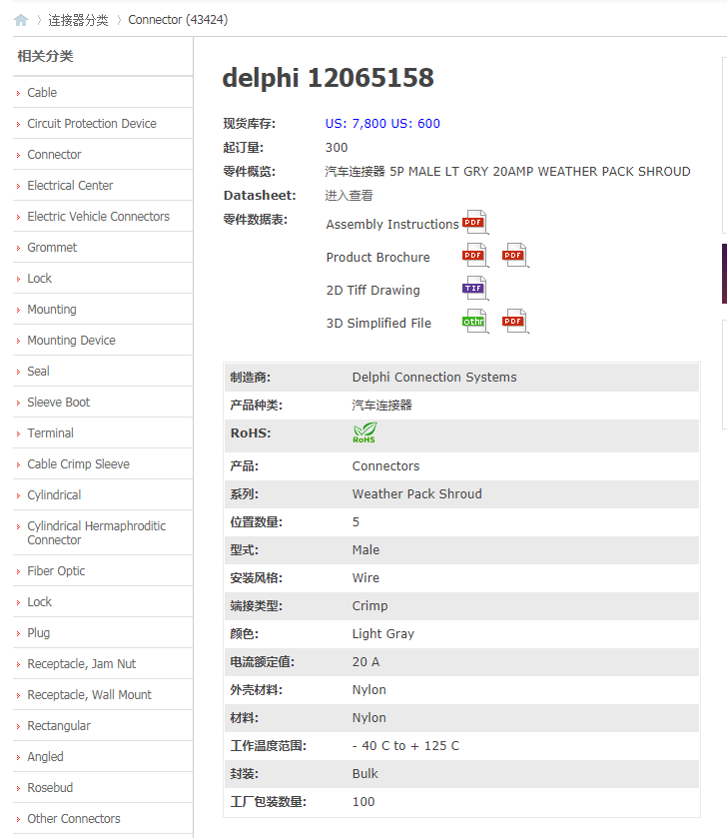Click the home icon in breadcrumb
The height and width of the screenshot is (838, 727).
pos(21,20)
